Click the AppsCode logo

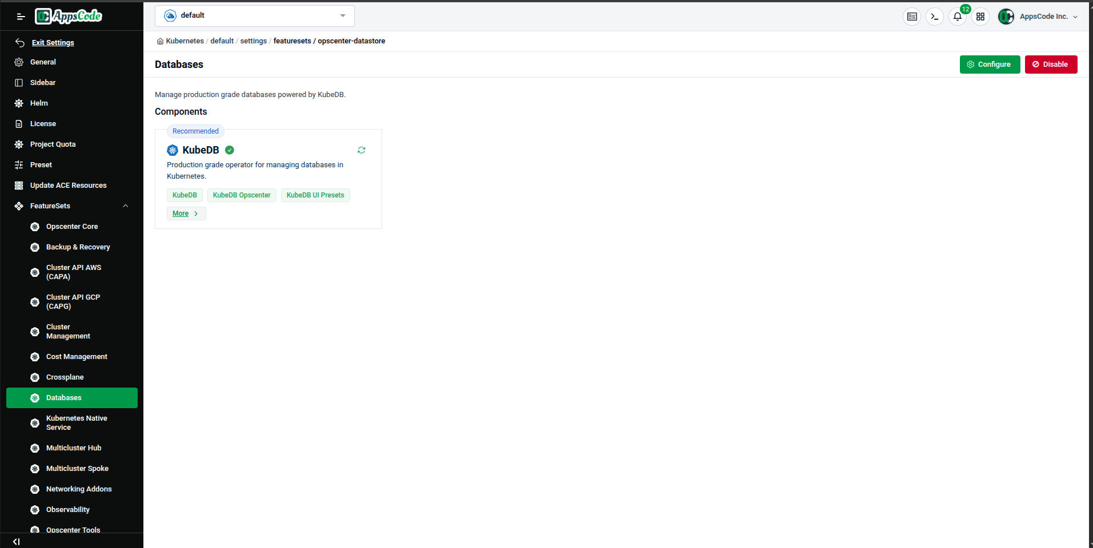tap(68, 16)
